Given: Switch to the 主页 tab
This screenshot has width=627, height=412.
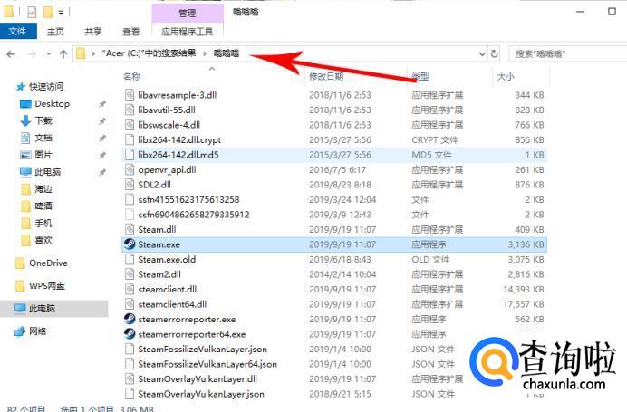Looking at the screenshot, I should point(55,32).
